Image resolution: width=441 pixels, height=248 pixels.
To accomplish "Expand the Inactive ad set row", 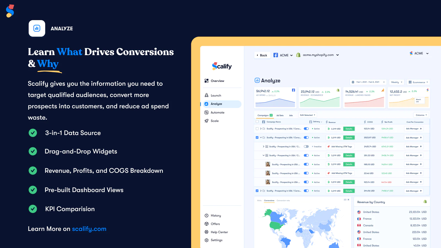I will 263,147.
